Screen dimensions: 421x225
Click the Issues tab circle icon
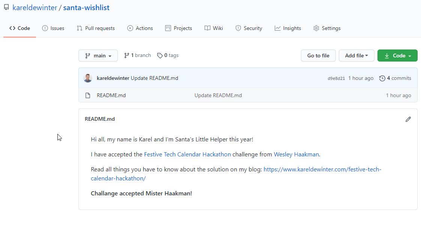click(x=45, y=28)
